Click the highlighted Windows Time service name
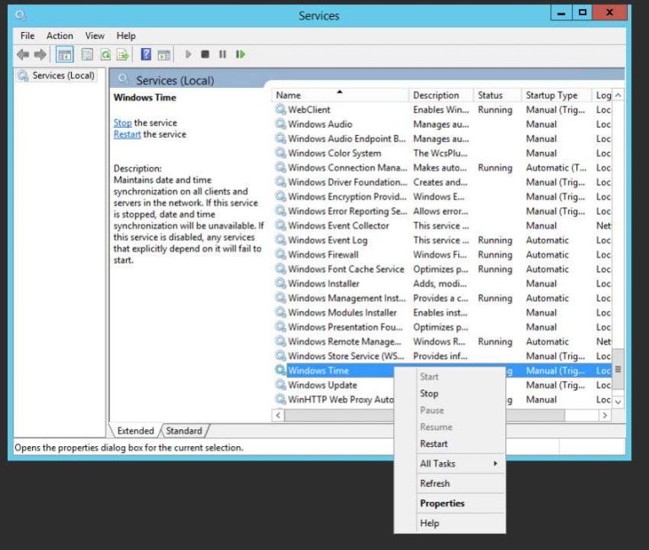 (x=319, y=370)
